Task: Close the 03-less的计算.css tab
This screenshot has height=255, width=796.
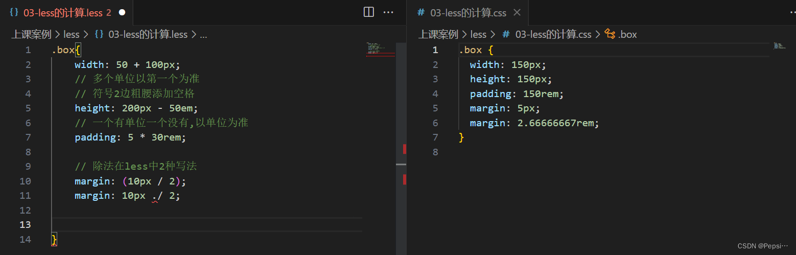Action: tap(517, 12)
